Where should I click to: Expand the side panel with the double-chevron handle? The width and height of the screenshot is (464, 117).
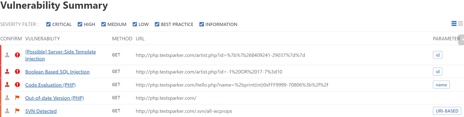(x=462, y=39)
